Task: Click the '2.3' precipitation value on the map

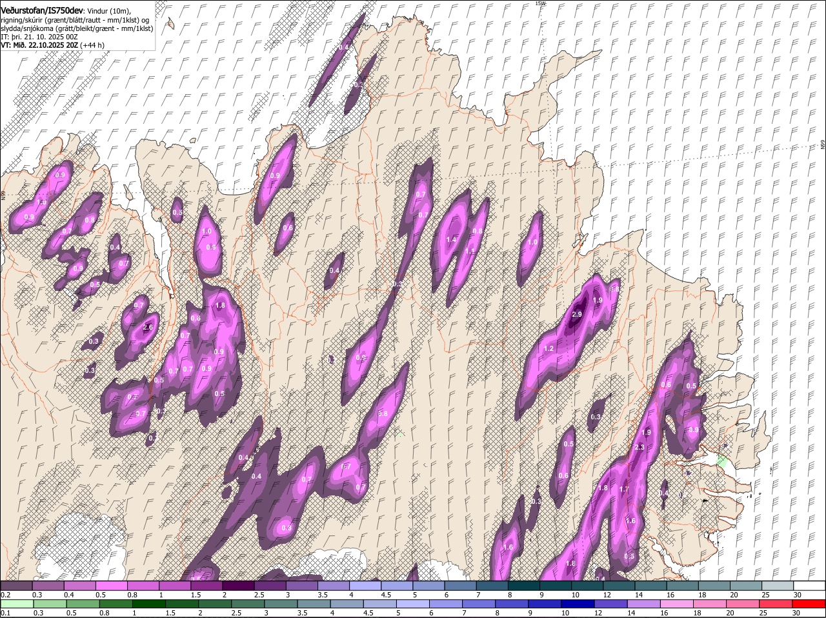Action: (640, 447)
